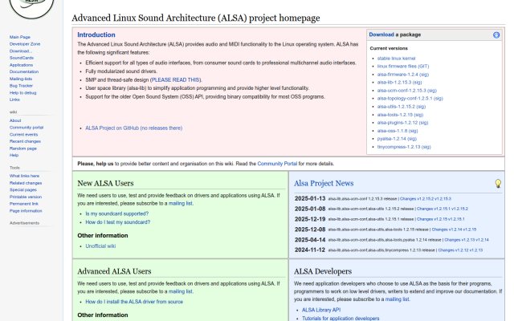
Task: Open Developer Zone in sidebar
Action: tap(25, 44)
